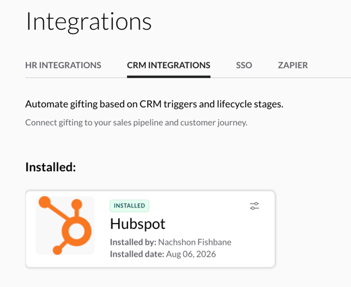Click the Installed: section heading

[51, 167]
